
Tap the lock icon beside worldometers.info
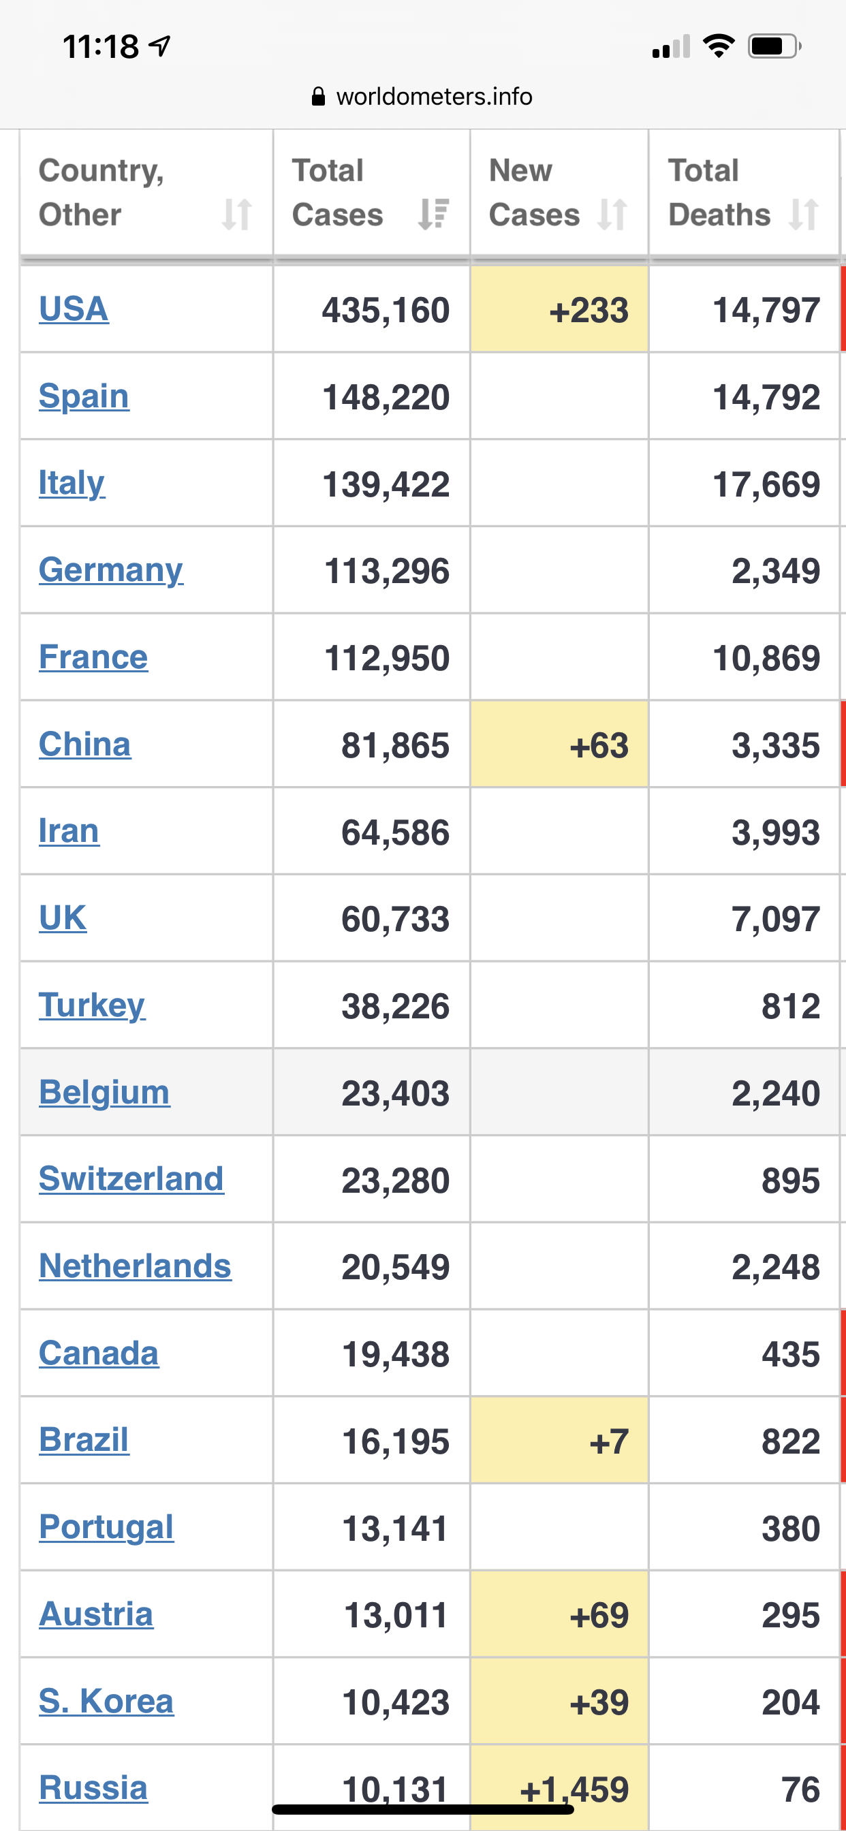click(x=319, y=96)
